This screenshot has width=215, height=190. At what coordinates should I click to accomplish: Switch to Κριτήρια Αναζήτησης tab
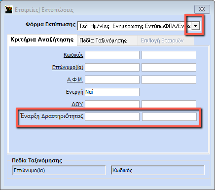tap(42, 40)
